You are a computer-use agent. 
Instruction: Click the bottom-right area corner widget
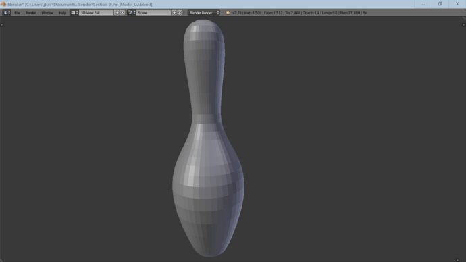click(458, 260)
